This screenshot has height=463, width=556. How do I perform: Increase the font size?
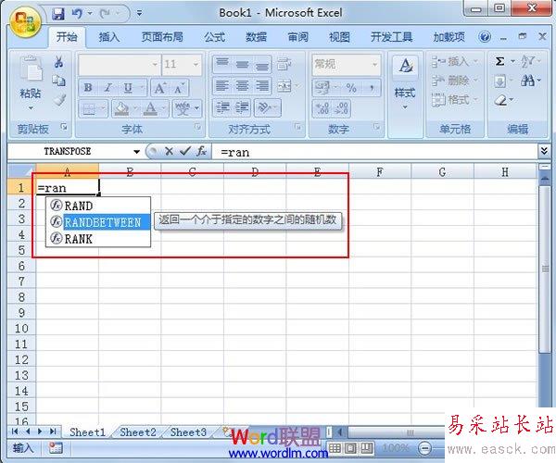click(159, 87)
